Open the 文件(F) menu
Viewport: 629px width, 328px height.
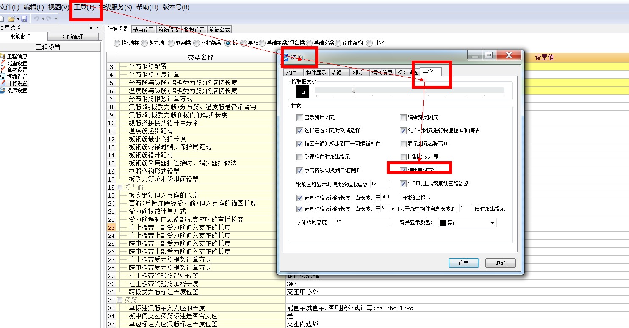click(x=10, y=7)
